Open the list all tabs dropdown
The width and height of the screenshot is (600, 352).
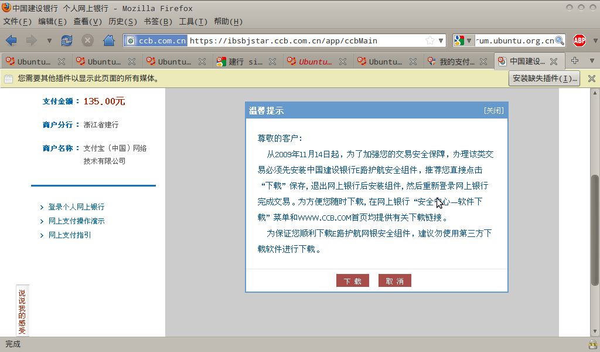pyautogui.click(x=592, y=60)
